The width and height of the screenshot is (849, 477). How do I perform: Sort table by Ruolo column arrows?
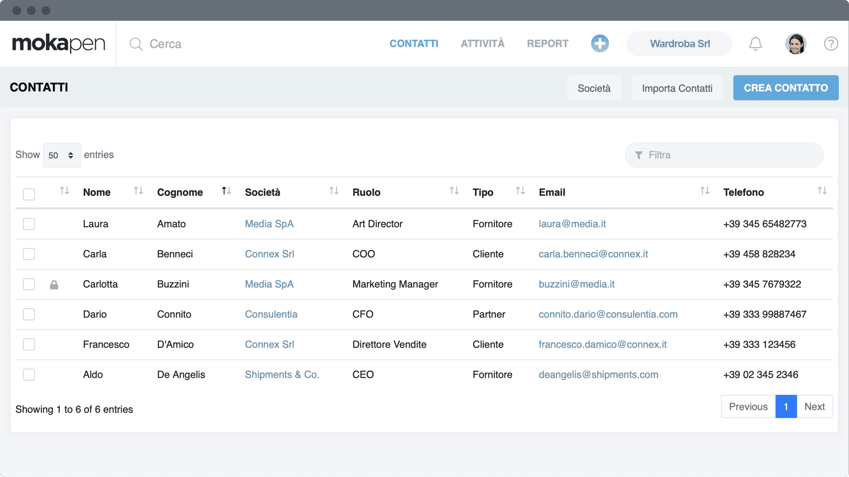tap(454, 191)
